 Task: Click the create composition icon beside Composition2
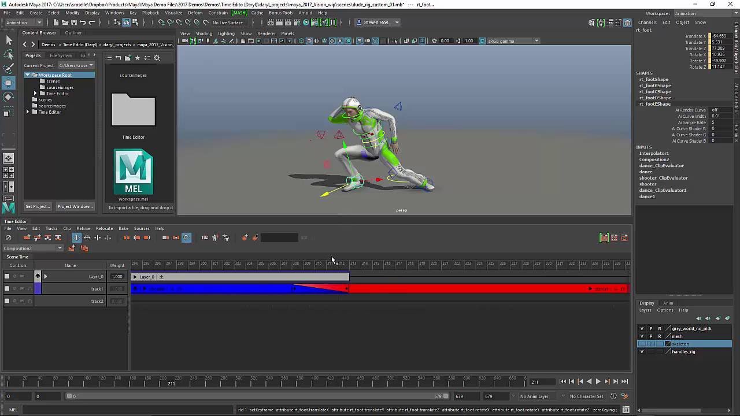tap(72, 248)
